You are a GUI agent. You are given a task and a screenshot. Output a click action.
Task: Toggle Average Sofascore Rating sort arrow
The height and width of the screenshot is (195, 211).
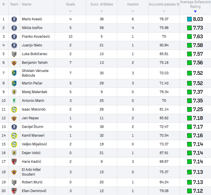[x=195, y=12]
